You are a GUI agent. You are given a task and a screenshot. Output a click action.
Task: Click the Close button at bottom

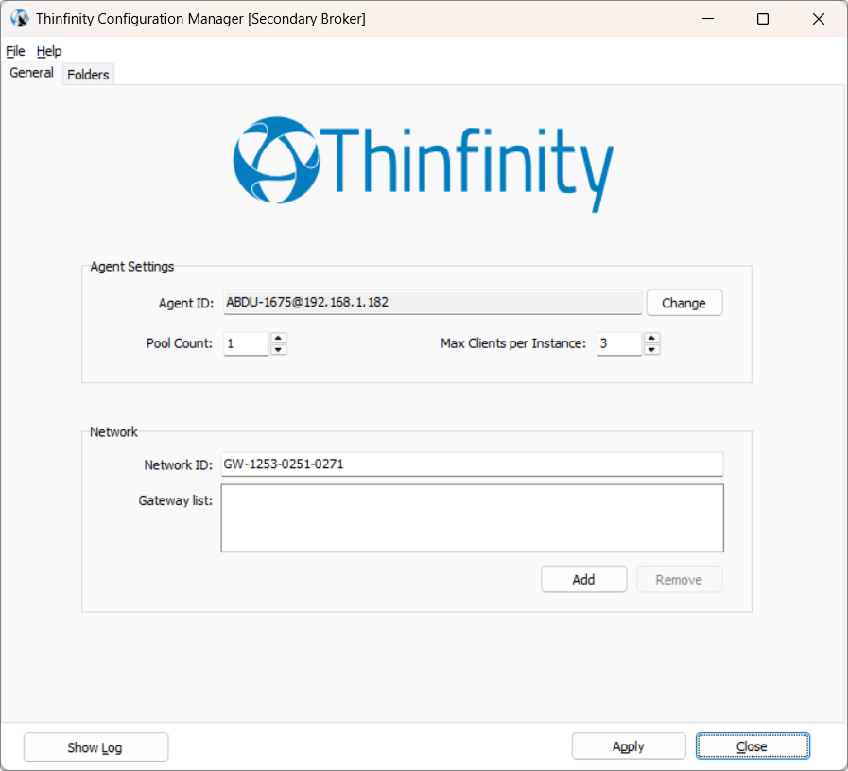coord(752,746)
